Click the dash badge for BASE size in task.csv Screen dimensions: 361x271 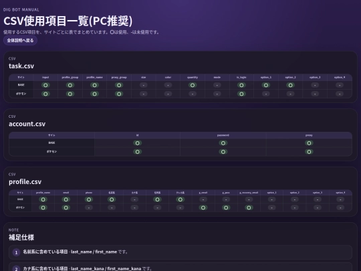click(x=144, y=85)
